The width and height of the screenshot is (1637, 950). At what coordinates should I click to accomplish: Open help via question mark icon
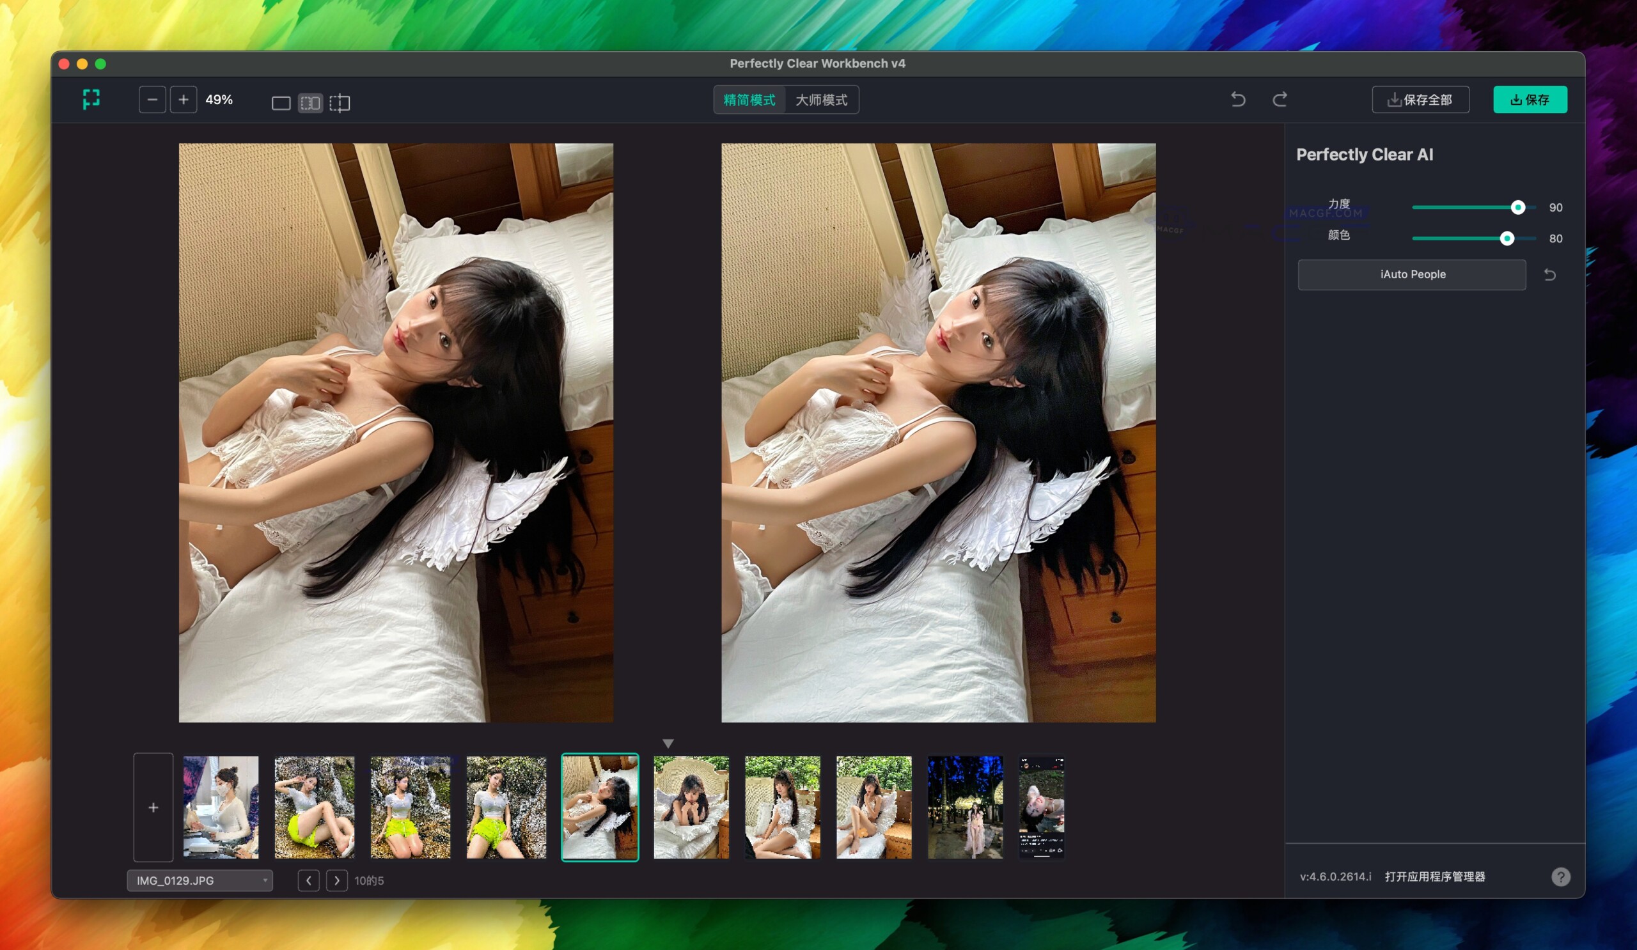point(1560,877)
